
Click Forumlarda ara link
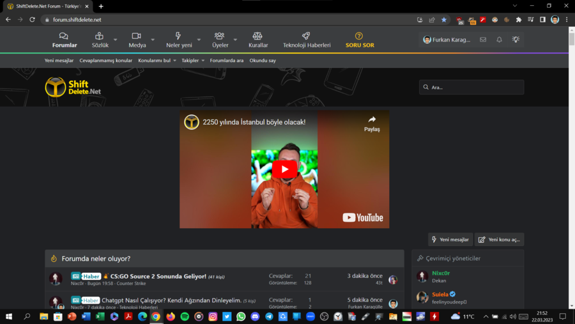point(227,61)
